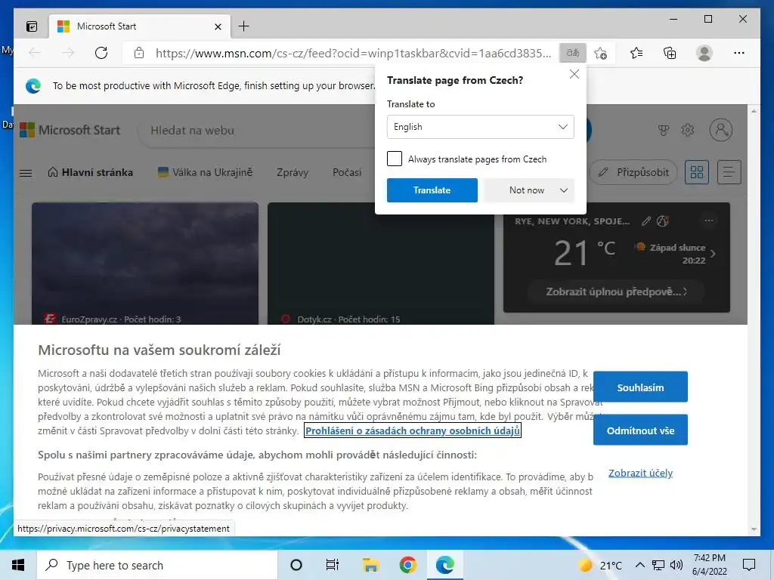This screenshot has width=774, height=580.
Task: Open Cortana circle on taskbar
Action: pyautogui.click(x=296, y=565)
